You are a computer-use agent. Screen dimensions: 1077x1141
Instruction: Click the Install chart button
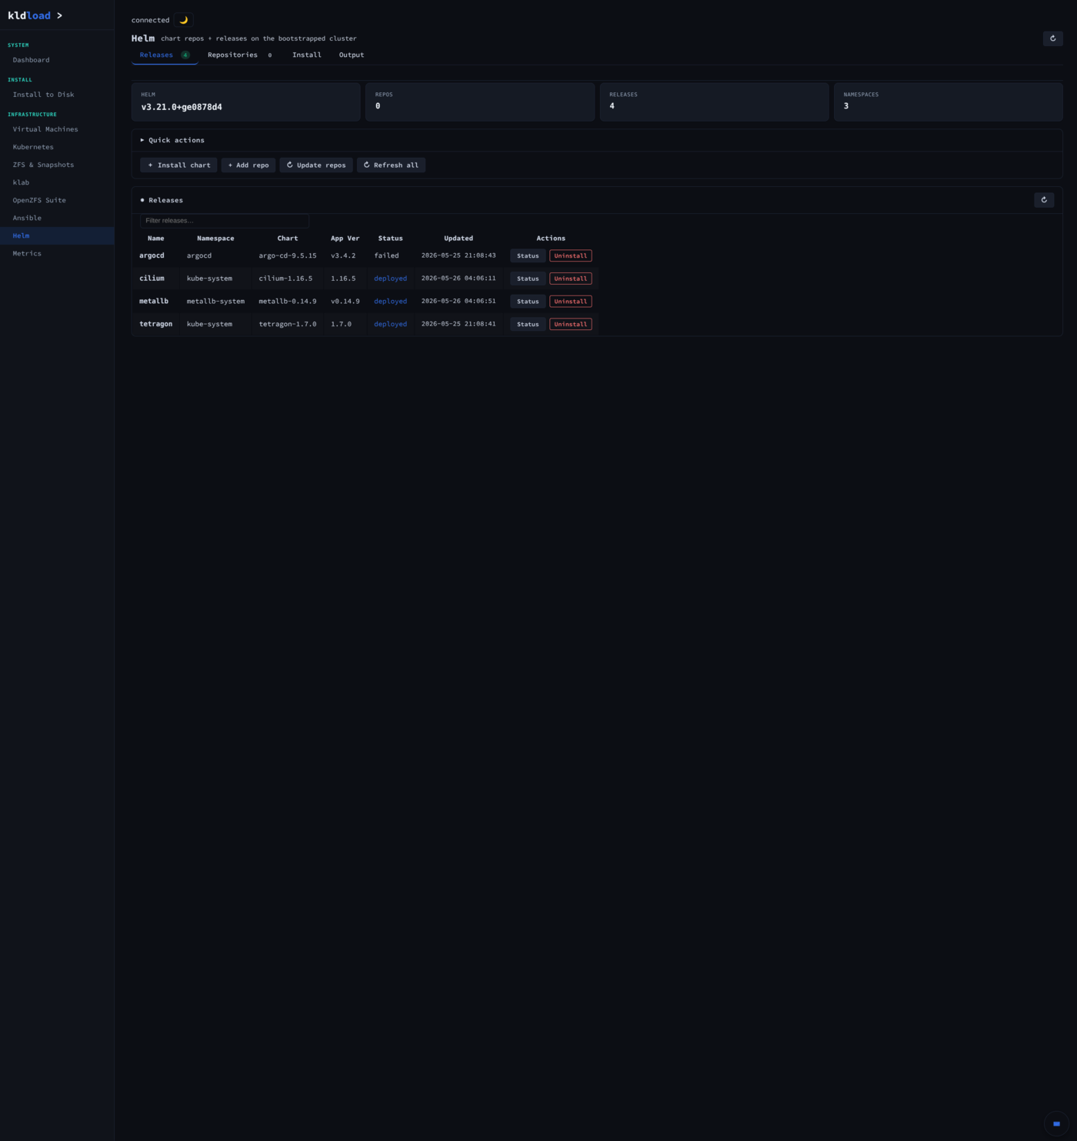tap(178, 165)
